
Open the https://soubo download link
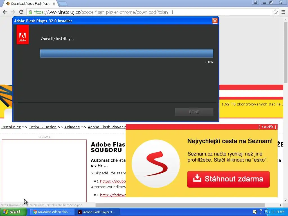113,181
